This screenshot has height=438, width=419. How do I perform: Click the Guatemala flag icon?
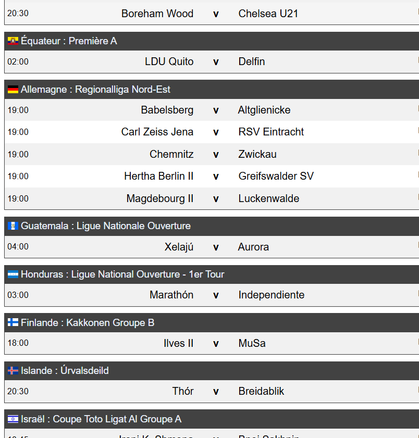coord(13,226)
